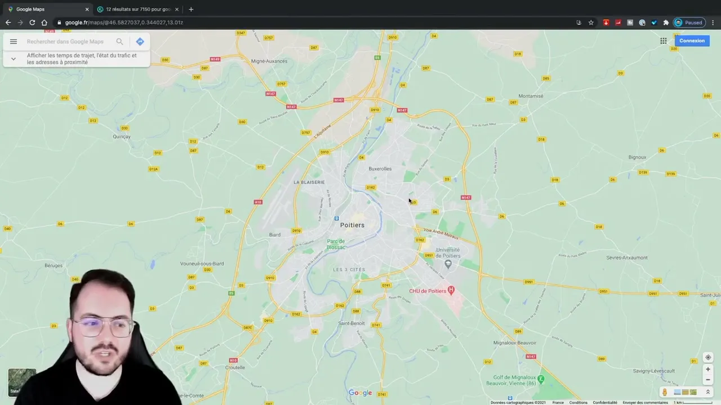Click the search magnifier icon

[119, 41]
